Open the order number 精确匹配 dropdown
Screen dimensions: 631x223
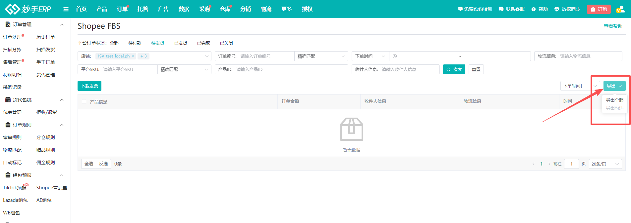321,56
